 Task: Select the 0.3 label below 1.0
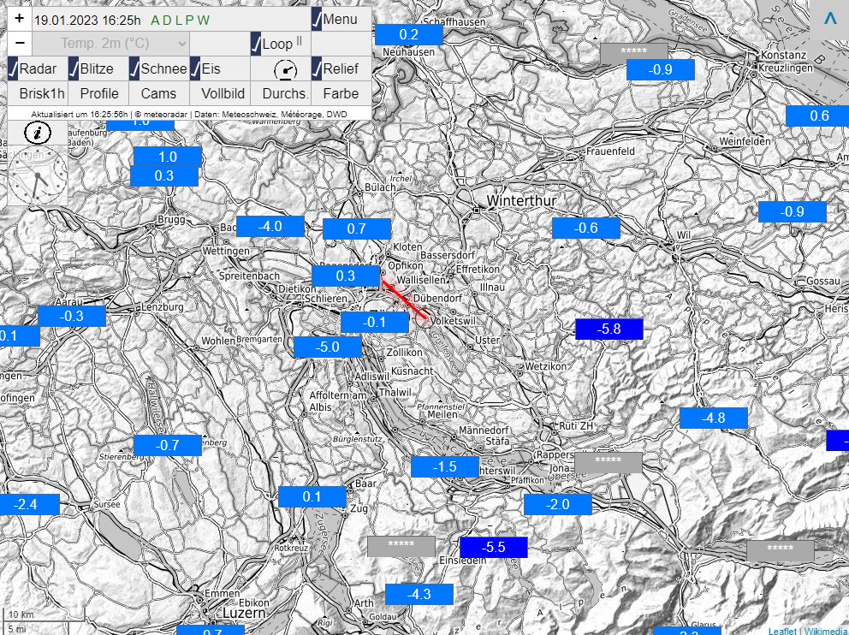164,176
